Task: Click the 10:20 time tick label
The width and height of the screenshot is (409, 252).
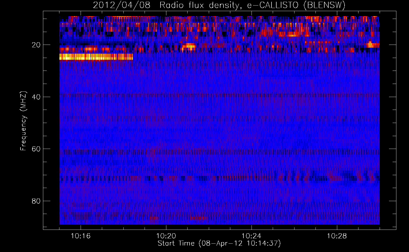Action: pyautogui.click(x=166, y=236)
